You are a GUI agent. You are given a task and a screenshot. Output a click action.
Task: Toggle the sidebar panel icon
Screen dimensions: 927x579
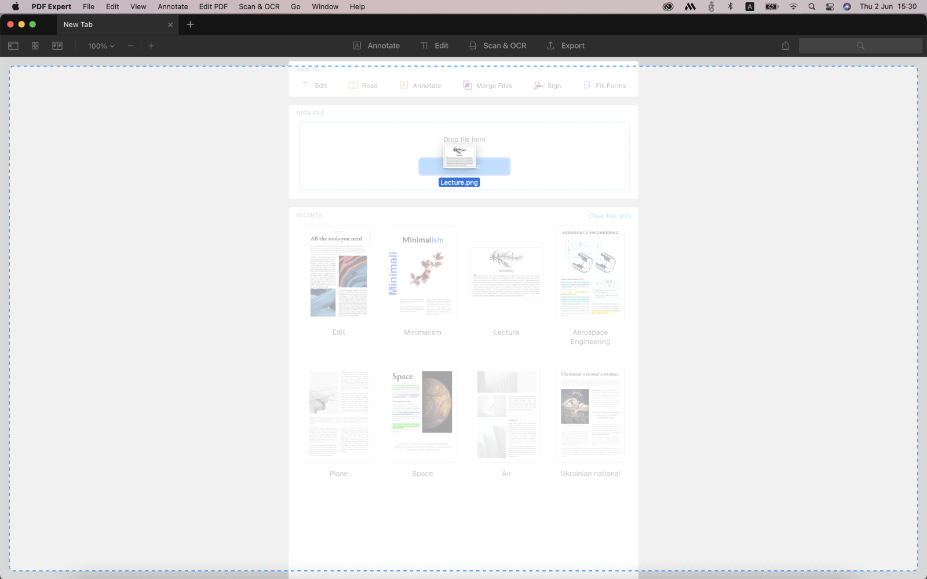pyautogui.click(x=13, y=46)
